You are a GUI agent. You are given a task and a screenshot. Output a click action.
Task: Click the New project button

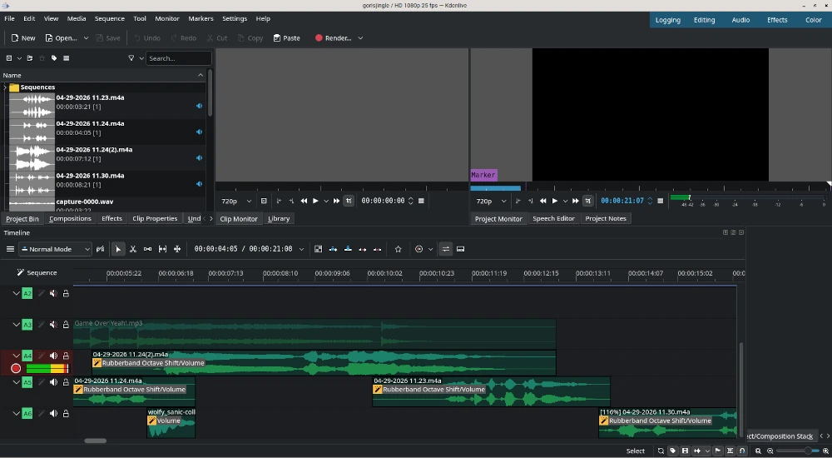[x=23, y=38]
